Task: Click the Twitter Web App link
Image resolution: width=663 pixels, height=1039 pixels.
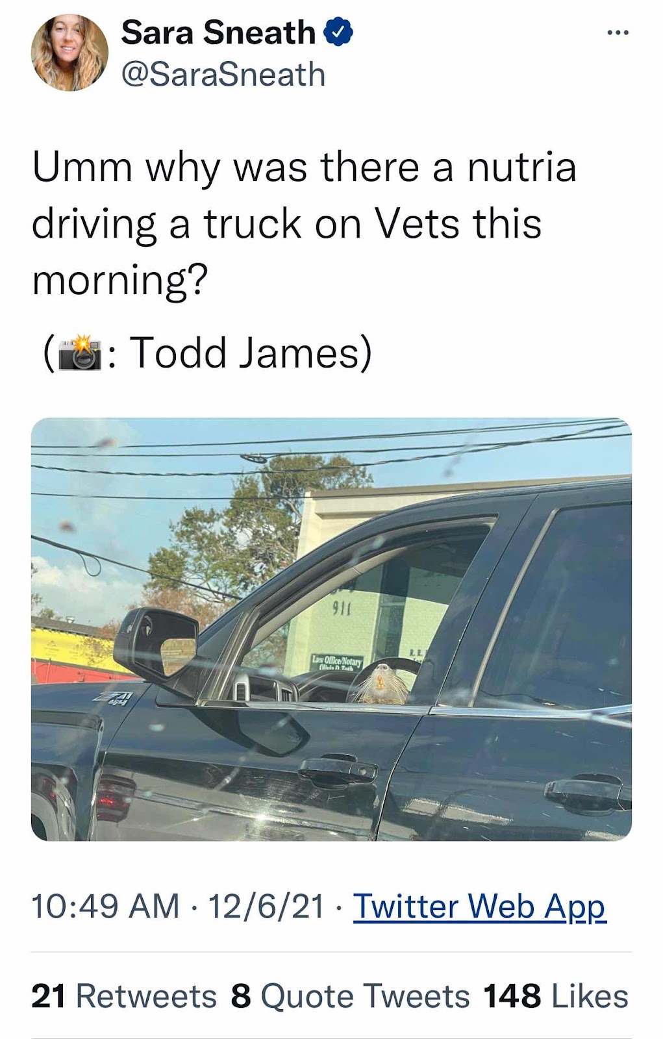Action: [x=479, y=907]
